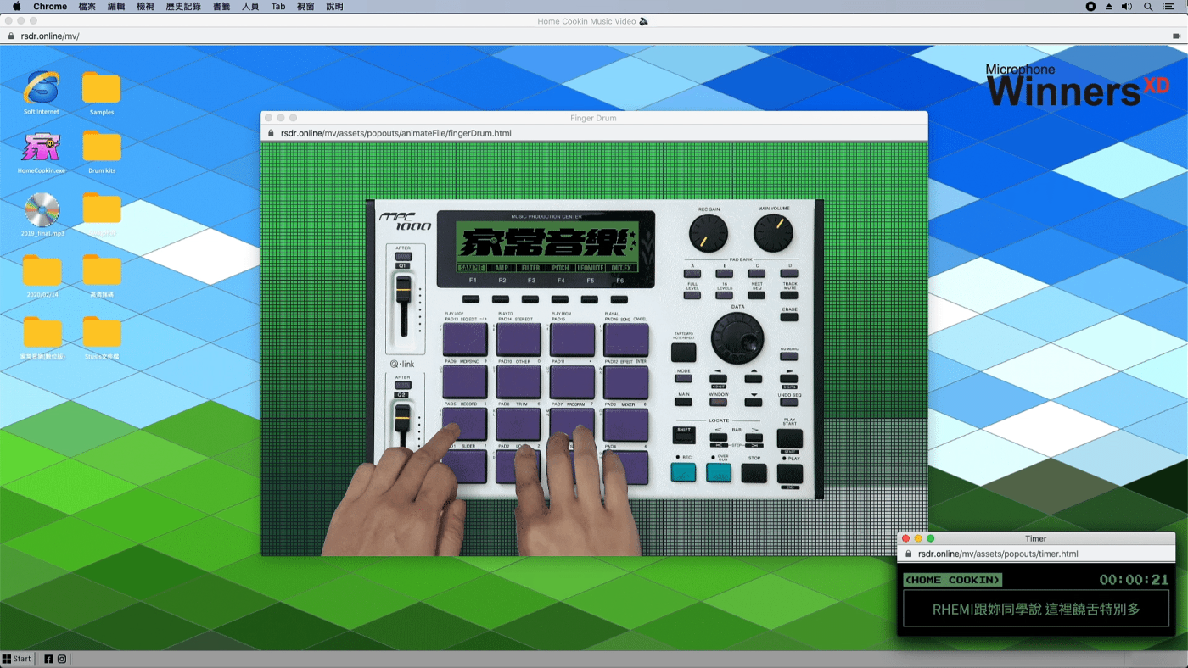Open the 檔案 menu
This screenshot has height=668, width=1188.
(87, 6)
